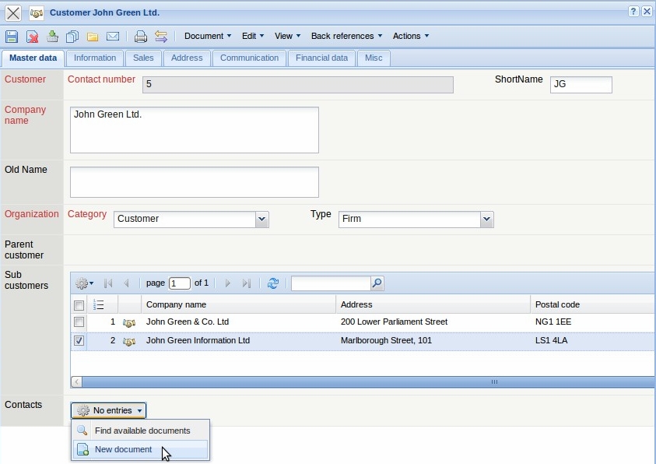This screenshot has width=656, height=464.
Task: Expand the Type dropdown showing Firm
Action: 487,219
